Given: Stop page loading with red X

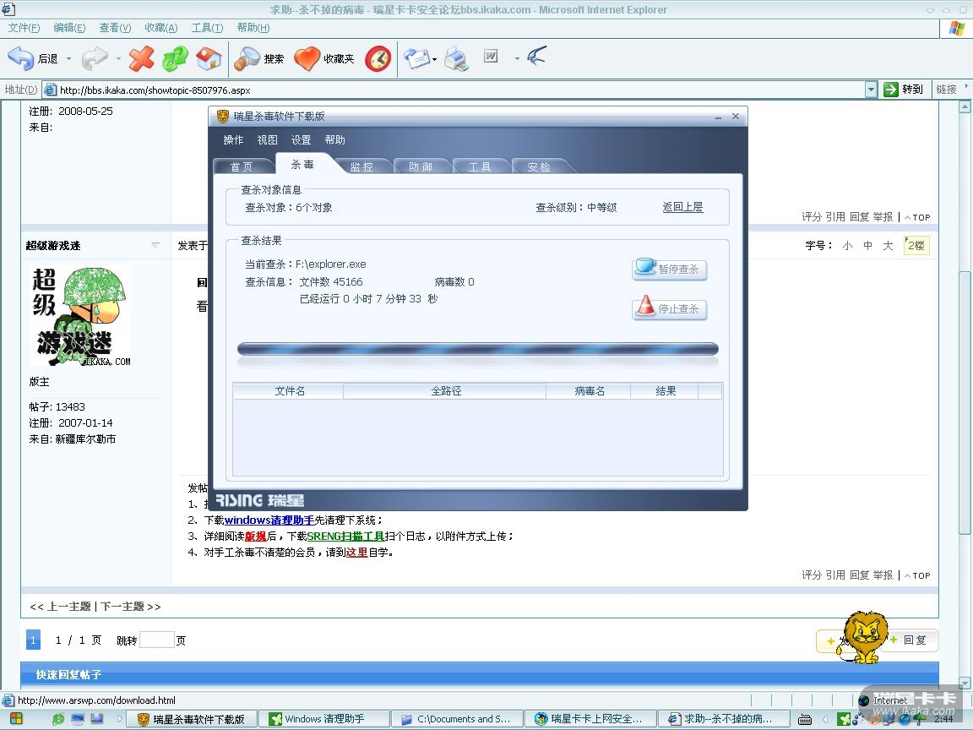Looking at the screenshot, I should coord(142,58).
